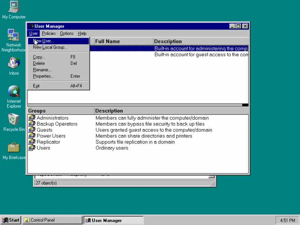Select Delete in the User menu

[59, 63]
